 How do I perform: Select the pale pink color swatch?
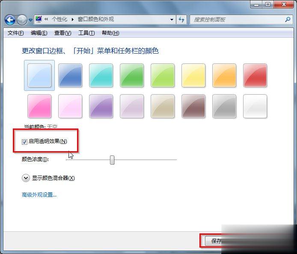[x=70, y=106]
